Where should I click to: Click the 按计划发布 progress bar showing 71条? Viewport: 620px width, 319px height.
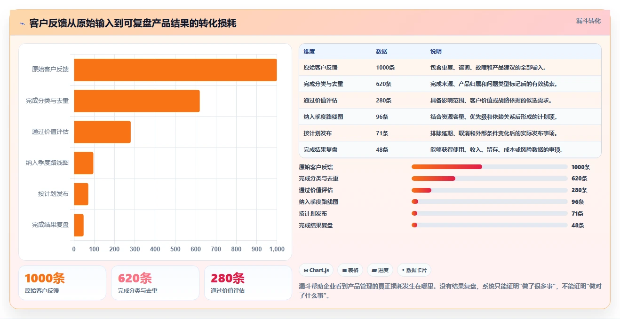tap(489, 213)
